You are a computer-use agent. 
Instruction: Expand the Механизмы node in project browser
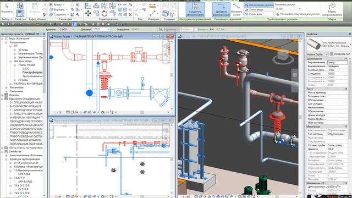(6, 87)
